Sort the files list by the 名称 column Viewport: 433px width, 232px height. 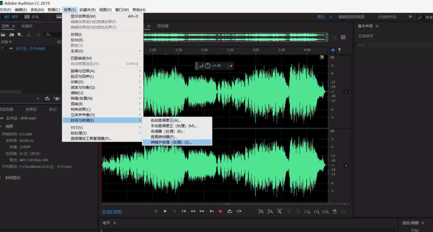pos(6,42)
